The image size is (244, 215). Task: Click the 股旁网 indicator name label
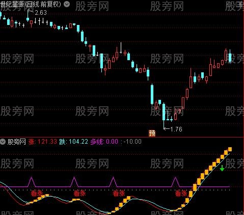[16, 142]
